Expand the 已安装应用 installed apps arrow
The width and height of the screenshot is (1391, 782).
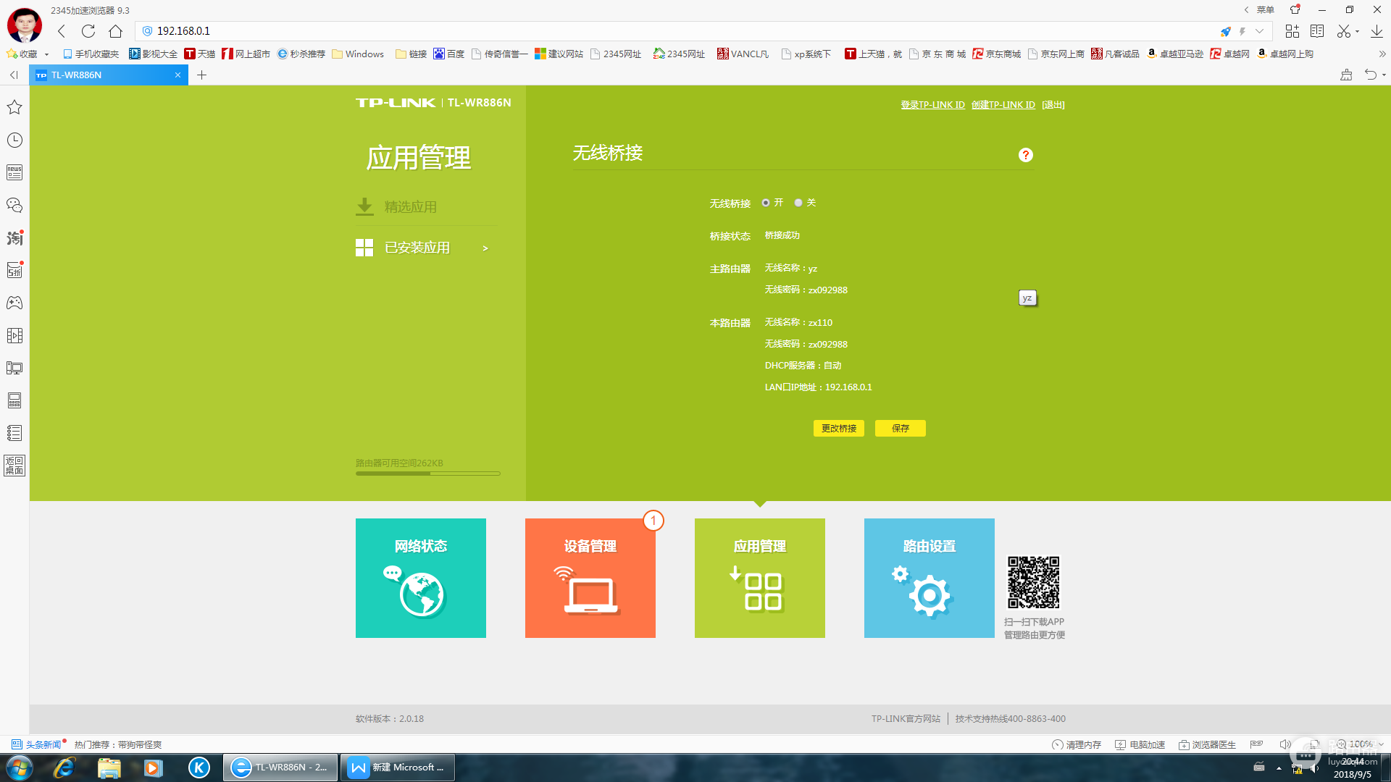coord(485,248)
